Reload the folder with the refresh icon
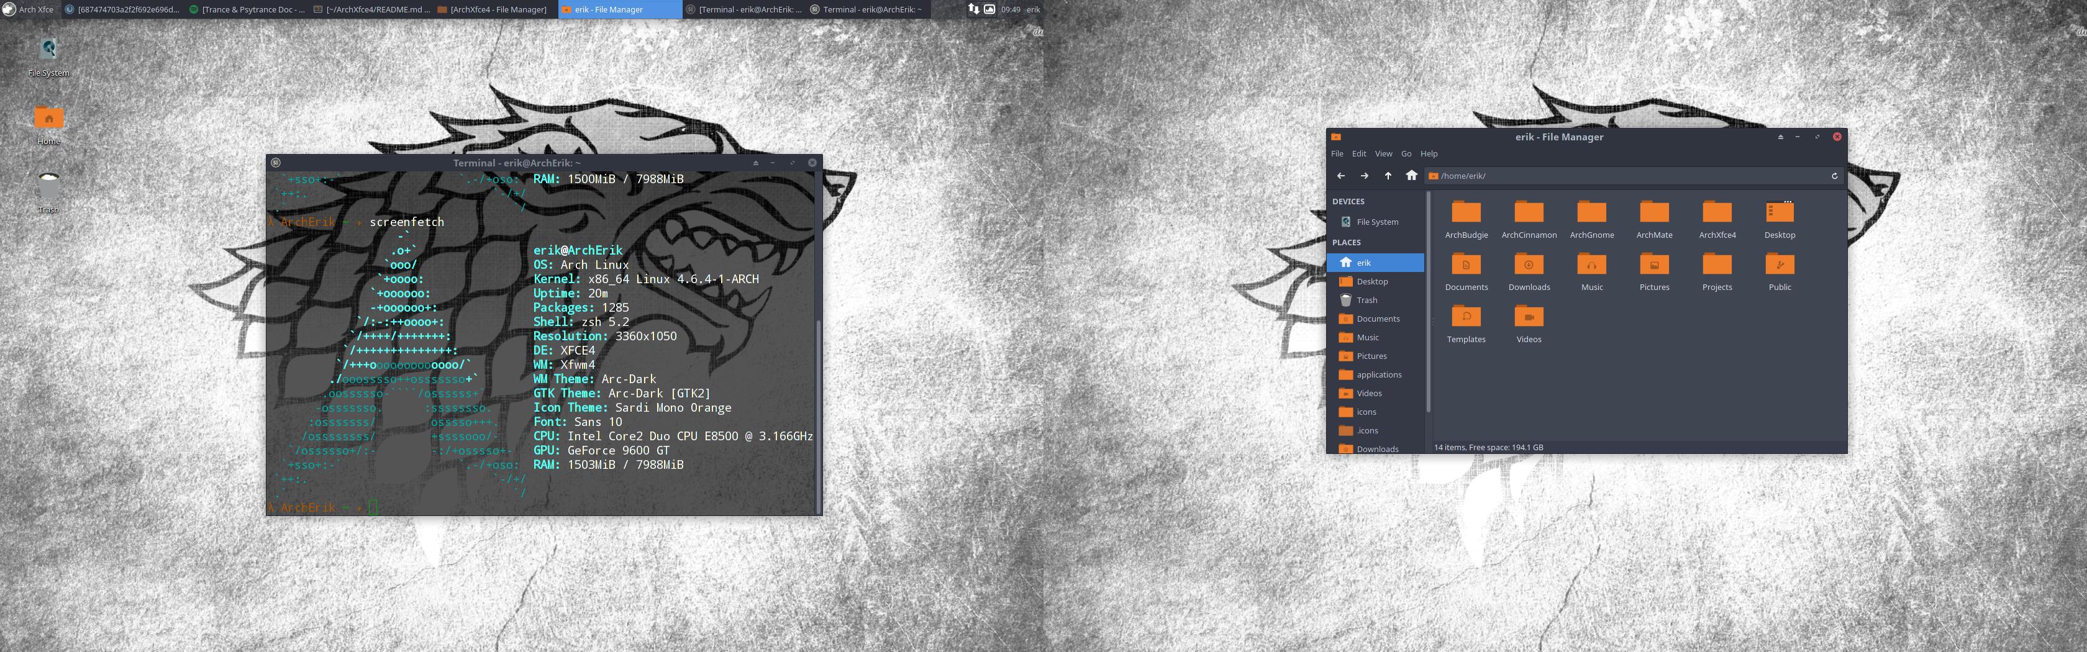 point(1834,176)
